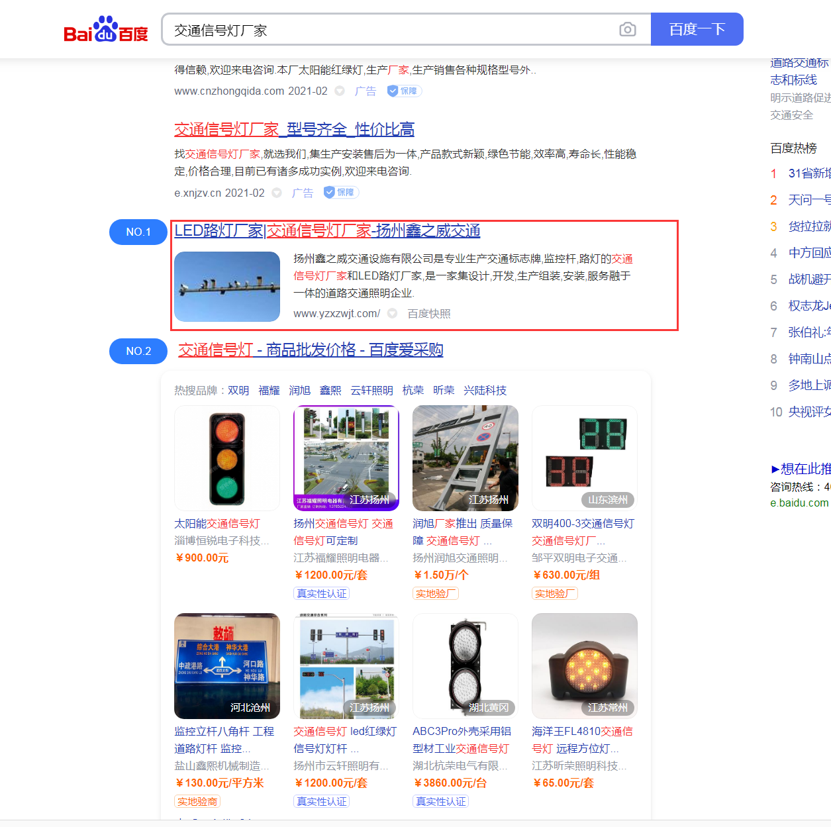The image size is (831, 827).
Task: Open LED路灯厂家 扬州鑫之威交通 result title
Action: point(327,230)
